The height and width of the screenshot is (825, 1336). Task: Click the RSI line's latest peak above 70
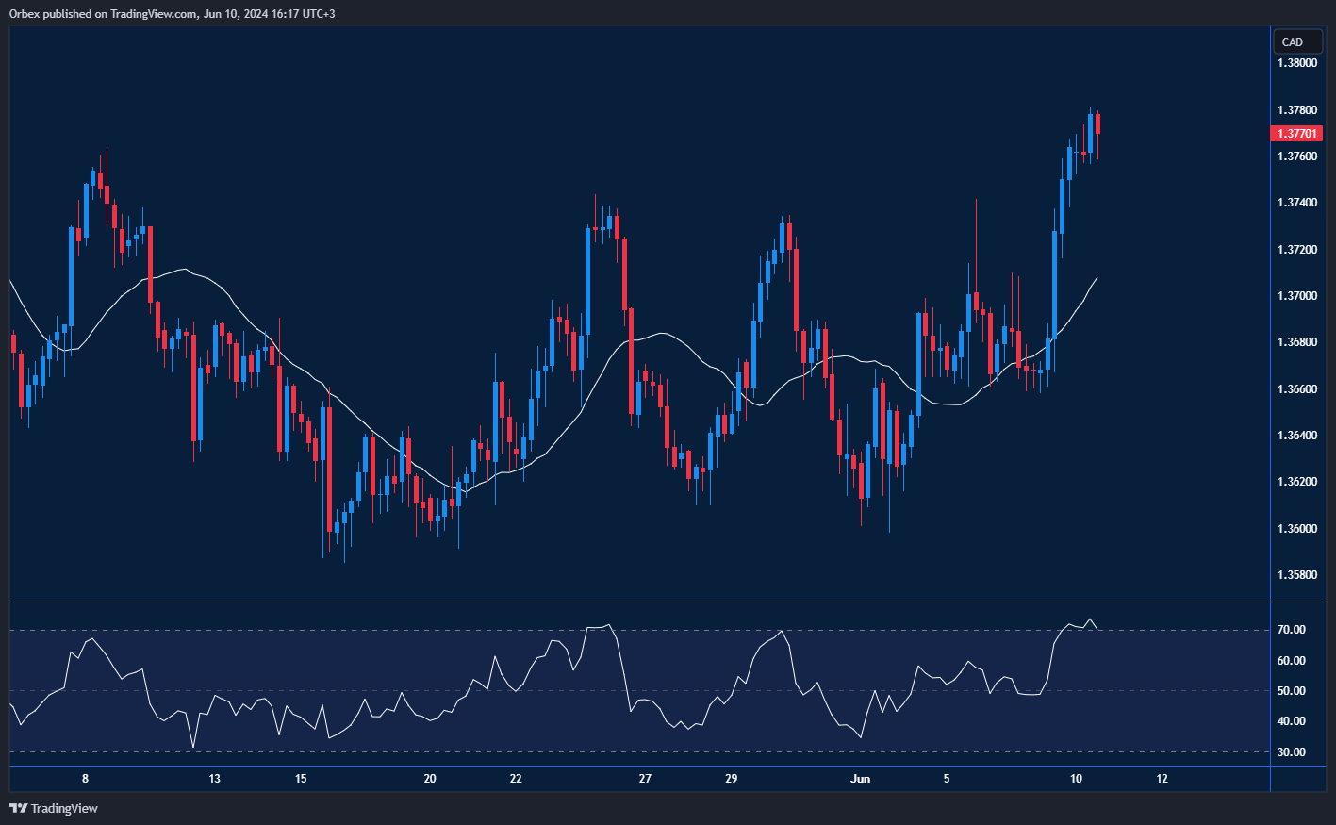1091,619
